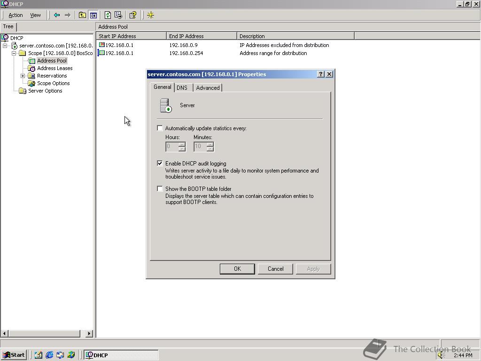Image resolution: width=481 pixels, height=361 pixels.
Task: Click the Hours spinner down arrow
Action: point(182,149)
